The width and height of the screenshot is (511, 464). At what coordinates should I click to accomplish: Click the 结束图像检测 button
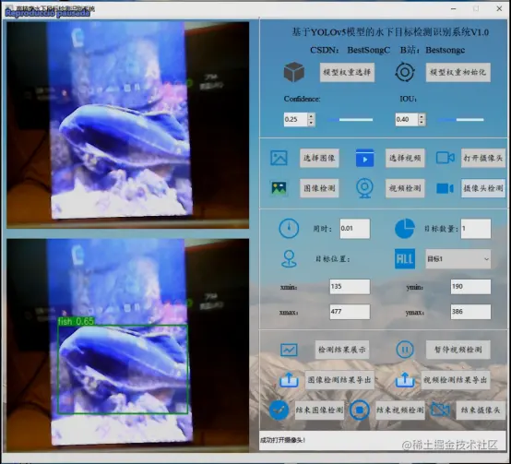click(319, 410)
